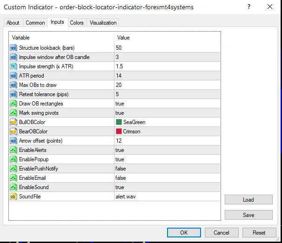The width and height of the screenshot is (282, 243).
Task: Click the bool icon beside EnableEmail
Action: (13, 178)
